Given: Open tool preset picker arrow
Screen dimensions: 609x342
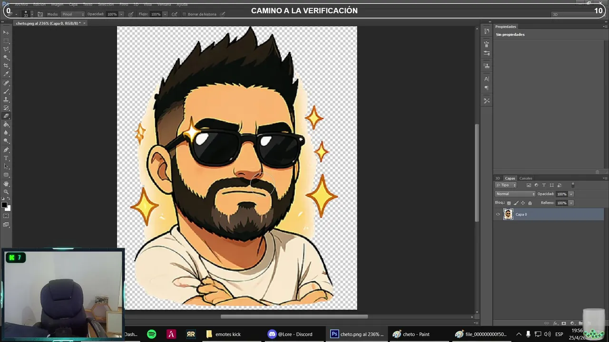Looking at the screenshot, I should 16,14.
